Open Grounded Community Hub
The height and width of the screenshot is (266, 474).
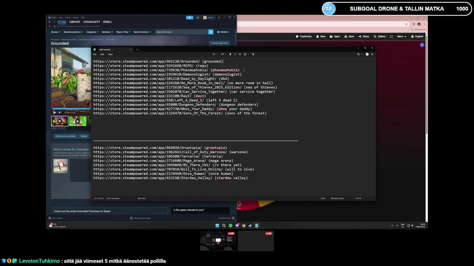[220, 43]
